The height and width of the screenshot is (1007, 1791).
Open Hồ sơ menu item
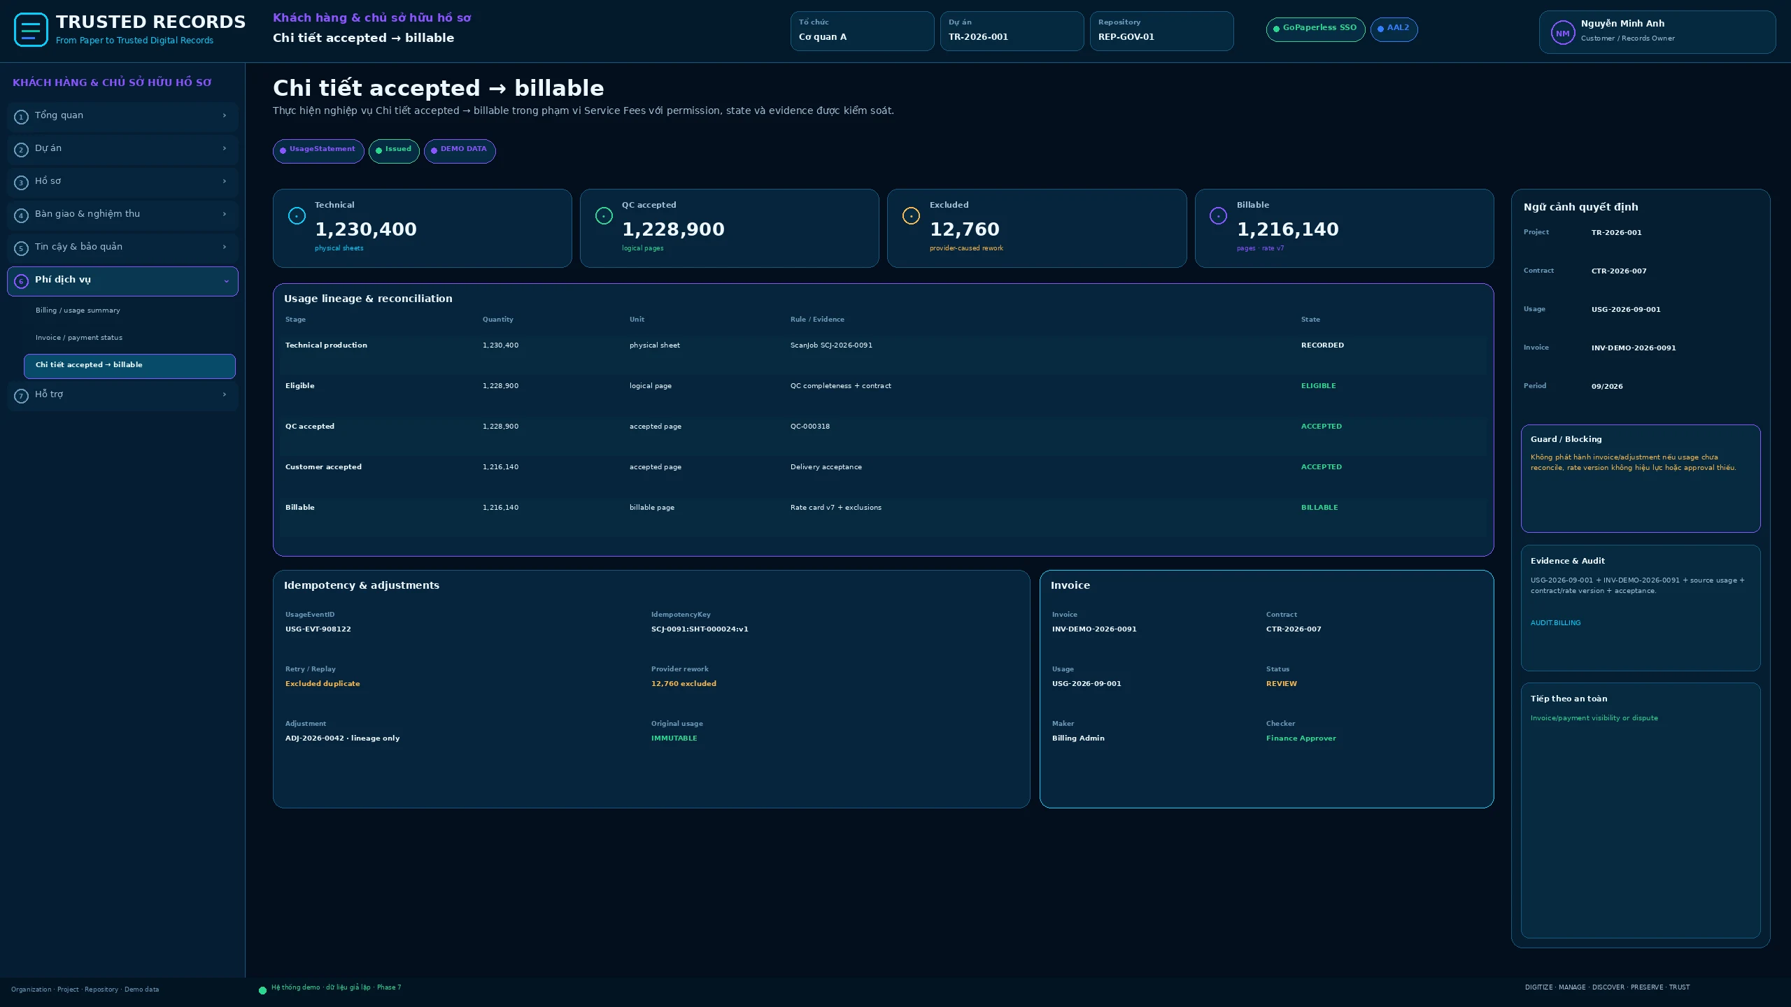point(122,182)
